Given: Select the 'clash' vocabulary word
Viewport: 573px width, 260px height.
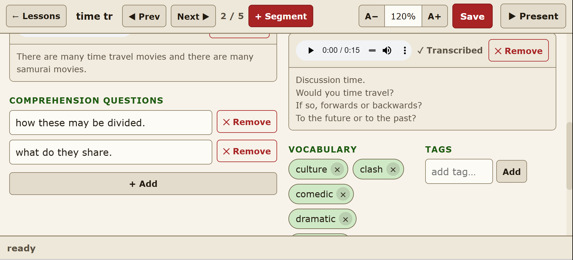Looking at the screenshot, I should (x=371, y=169).
